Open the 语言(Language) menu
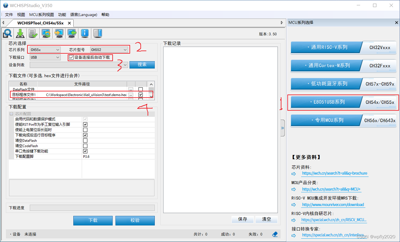This screenshot has width=400, height=242. [x=84, y=15]
